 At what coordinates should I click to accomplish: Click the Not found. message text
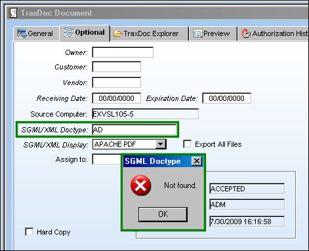(180, 185)
